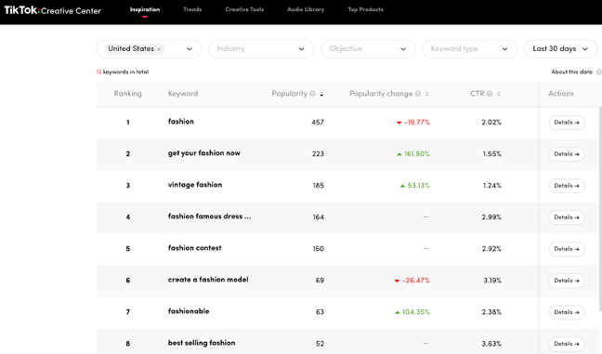
Task: Click the About this data info icon
Action: [x=598, y=72]
